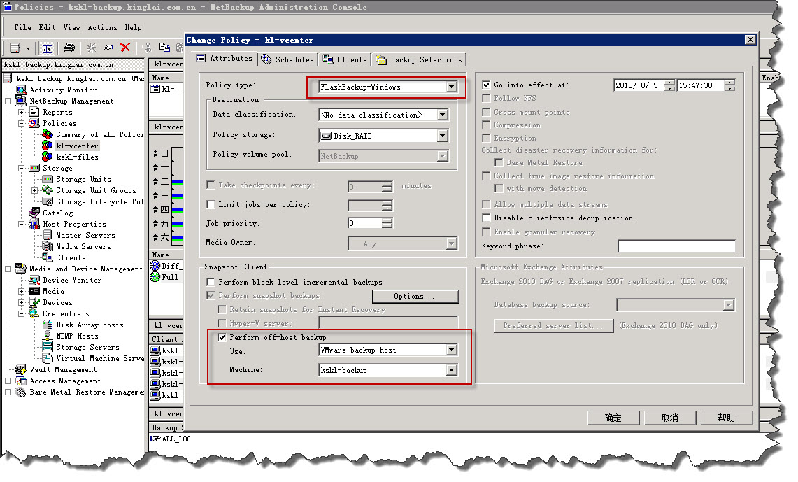Click the Storage Servers icon
798x482 pixels.
coord(48,347)
